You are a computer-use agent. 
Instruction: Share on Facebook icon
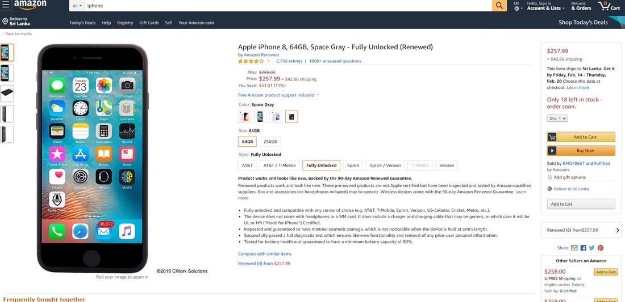tap(583, 248)
